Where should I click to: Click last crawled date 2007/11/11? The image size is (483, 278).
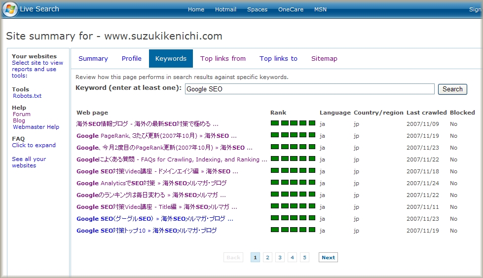[x=423, y=207]
